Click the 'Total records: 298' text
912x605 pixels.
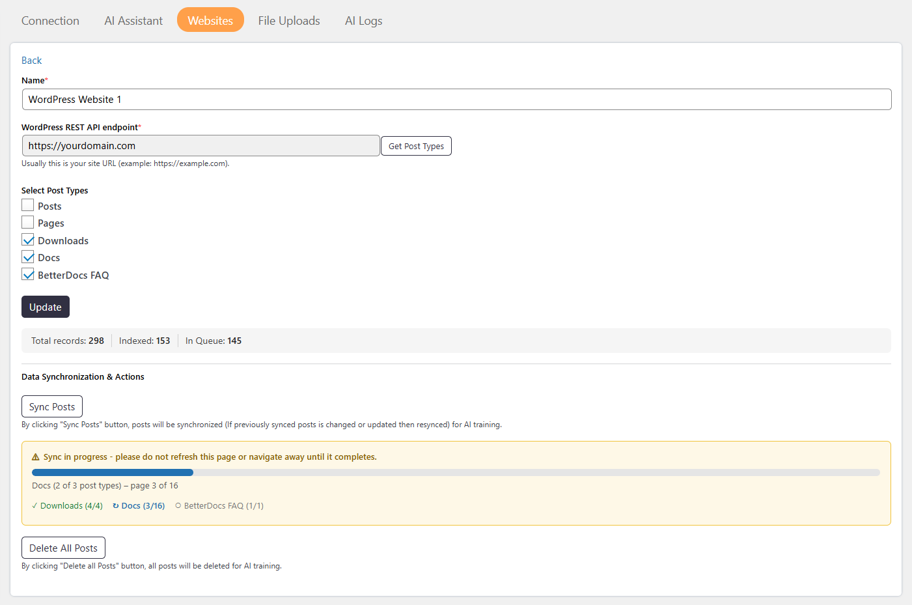[x=68, y=341]
